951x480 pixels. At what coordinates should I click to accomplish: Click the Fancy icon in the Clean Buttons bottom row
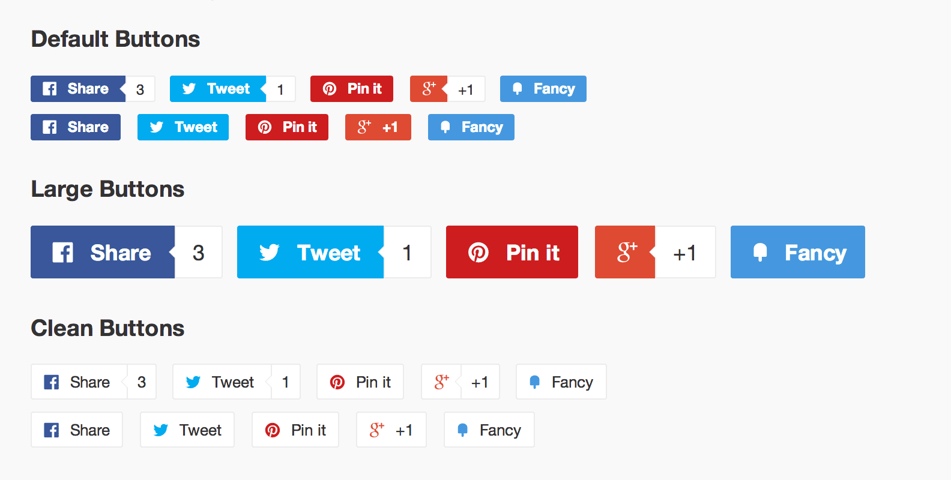pyautogui.click(x=462, y=430)
